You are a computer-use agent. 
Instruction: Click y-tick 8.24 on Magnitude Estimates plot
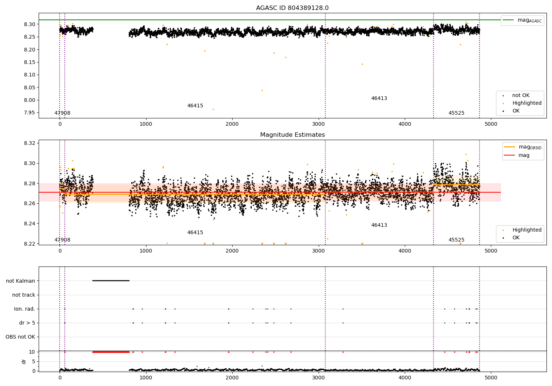[x=30, y=224]
